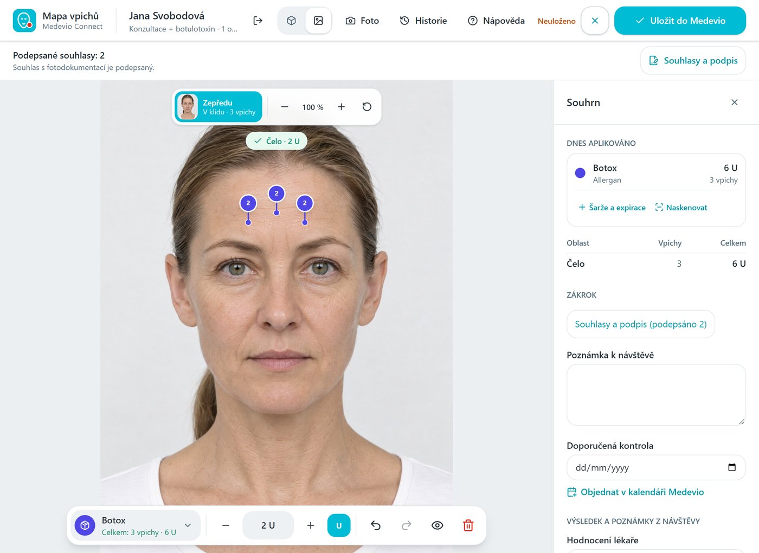The image size is (759, 553).
Task: Focus the Doporučená kontrola date field
Action: (x=656, y=467)
